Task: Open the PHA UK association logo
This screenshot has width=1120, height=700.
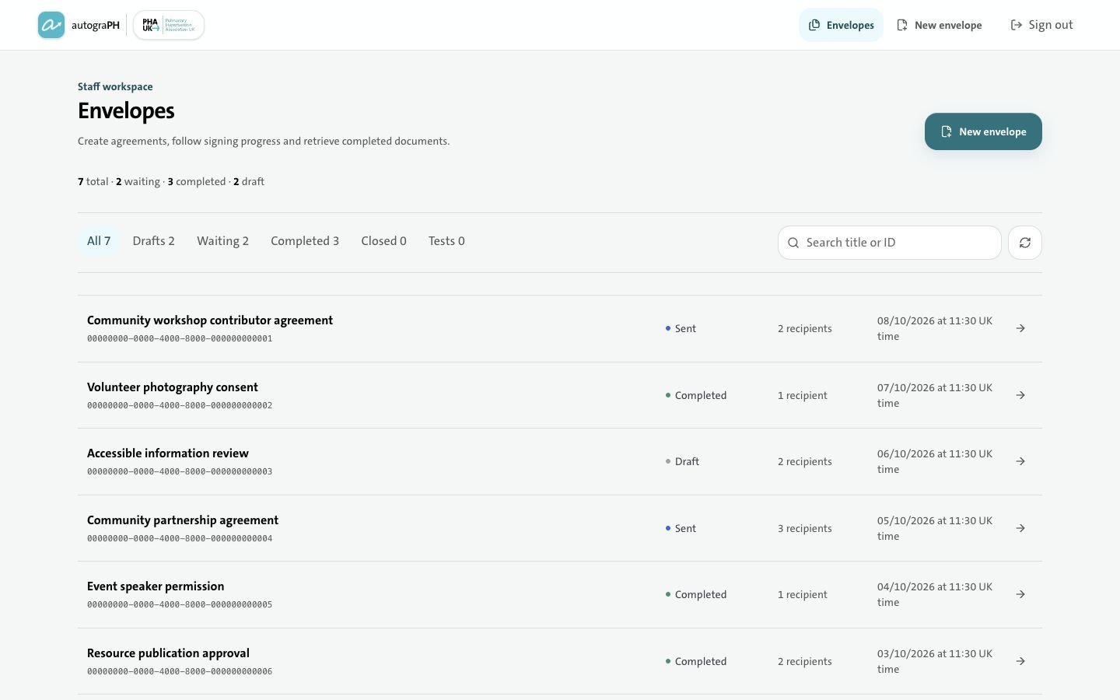Action: pyautogui.click(x=169, y=25)
